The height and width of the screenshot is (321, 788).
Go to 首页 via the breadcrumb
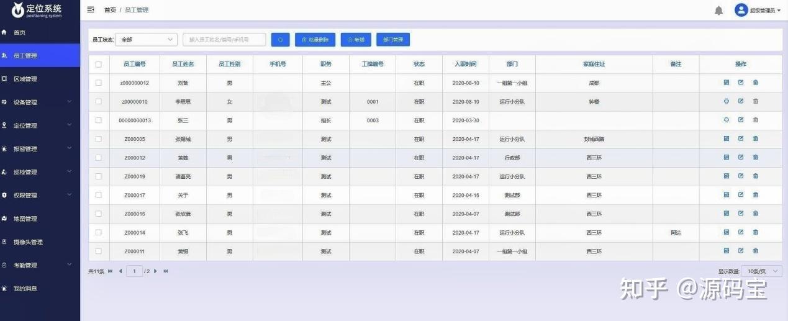tap(110, 10)
